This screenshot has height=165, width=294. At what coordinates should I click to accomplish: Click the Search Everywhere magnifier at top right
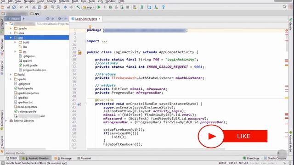coord(284,7)
